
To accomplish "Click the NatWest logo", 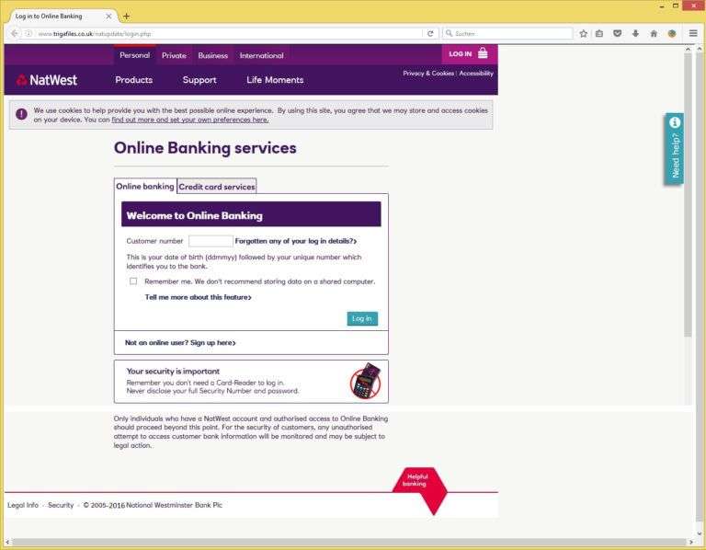I will point(47,80).
